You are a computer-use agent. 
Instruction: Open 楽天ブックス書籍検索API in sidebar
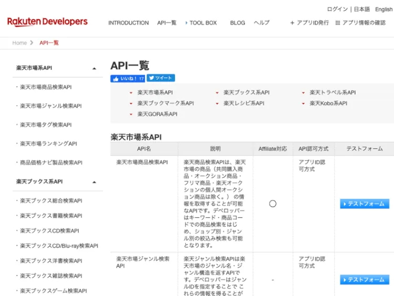[51, 216]
